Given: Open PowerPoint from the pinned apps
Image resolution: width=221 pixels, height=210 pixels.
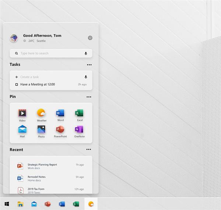Looking at the screenshot, I should click(x=60, y=129).
